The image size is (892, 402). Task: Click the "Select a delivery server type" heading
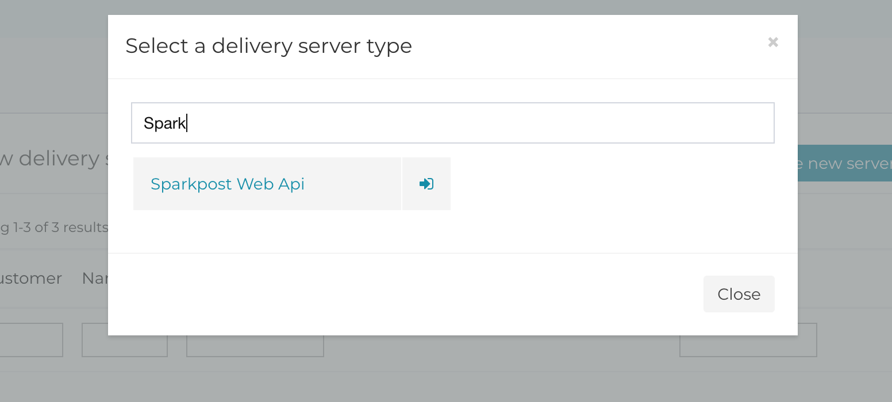pos(269,46)
